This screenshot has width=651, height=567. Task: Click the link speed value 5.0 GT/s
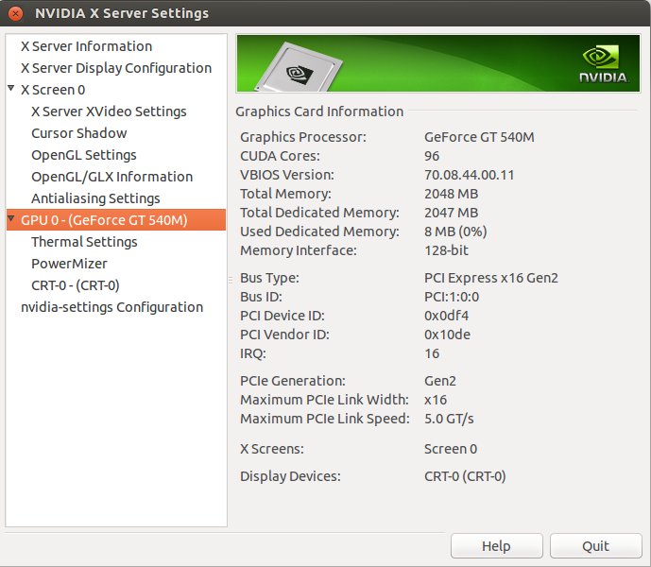[x=449, y=419]
